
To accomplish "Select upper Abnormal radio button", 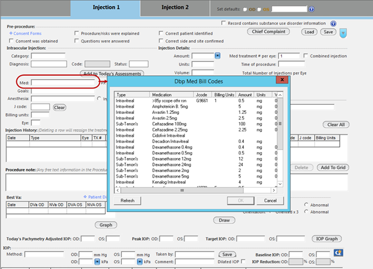I will (306, 205).
